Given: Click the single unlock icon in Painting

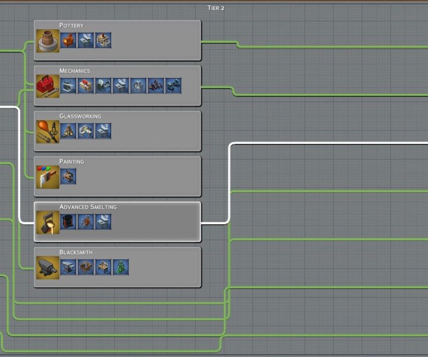Looking at the screenshot, I should click(x=68, y=177).
